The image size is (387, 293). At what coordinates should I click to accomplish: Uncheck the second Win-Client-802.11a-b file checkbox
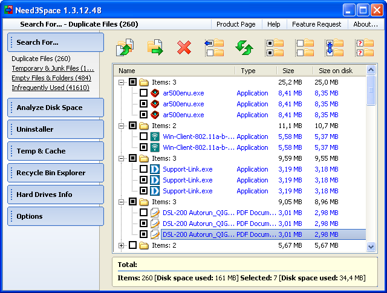pyautogui.click(x=143, y=147)
